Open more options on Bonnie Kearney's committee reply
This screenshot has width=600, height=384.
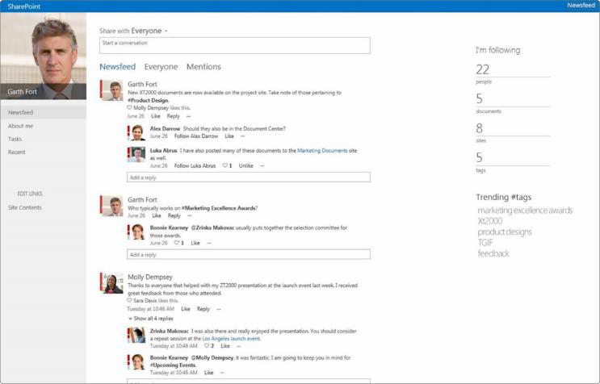(209, 243)
